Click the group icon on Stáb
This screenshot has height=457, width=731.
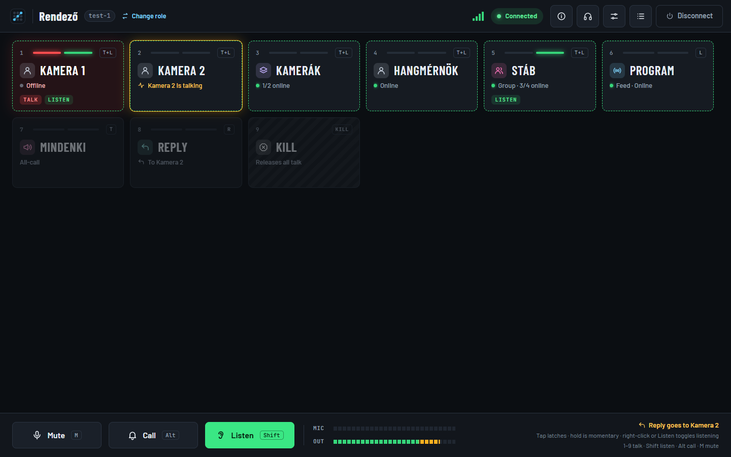[499, 71]
